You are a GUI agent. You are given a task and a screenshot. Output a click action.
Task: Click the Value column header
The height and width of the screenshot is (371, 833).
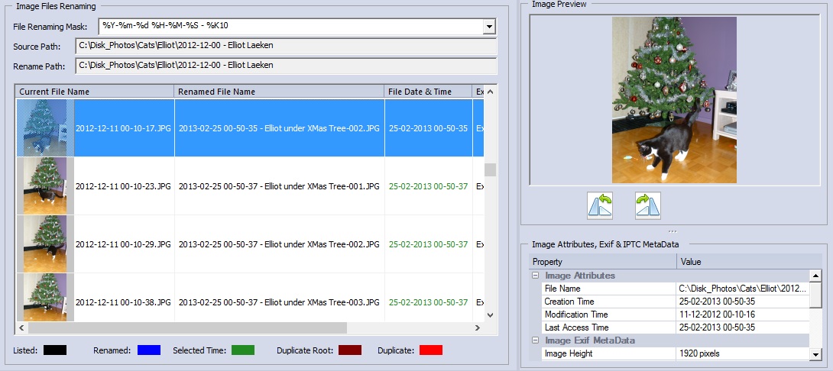click(x=749, y=262)
